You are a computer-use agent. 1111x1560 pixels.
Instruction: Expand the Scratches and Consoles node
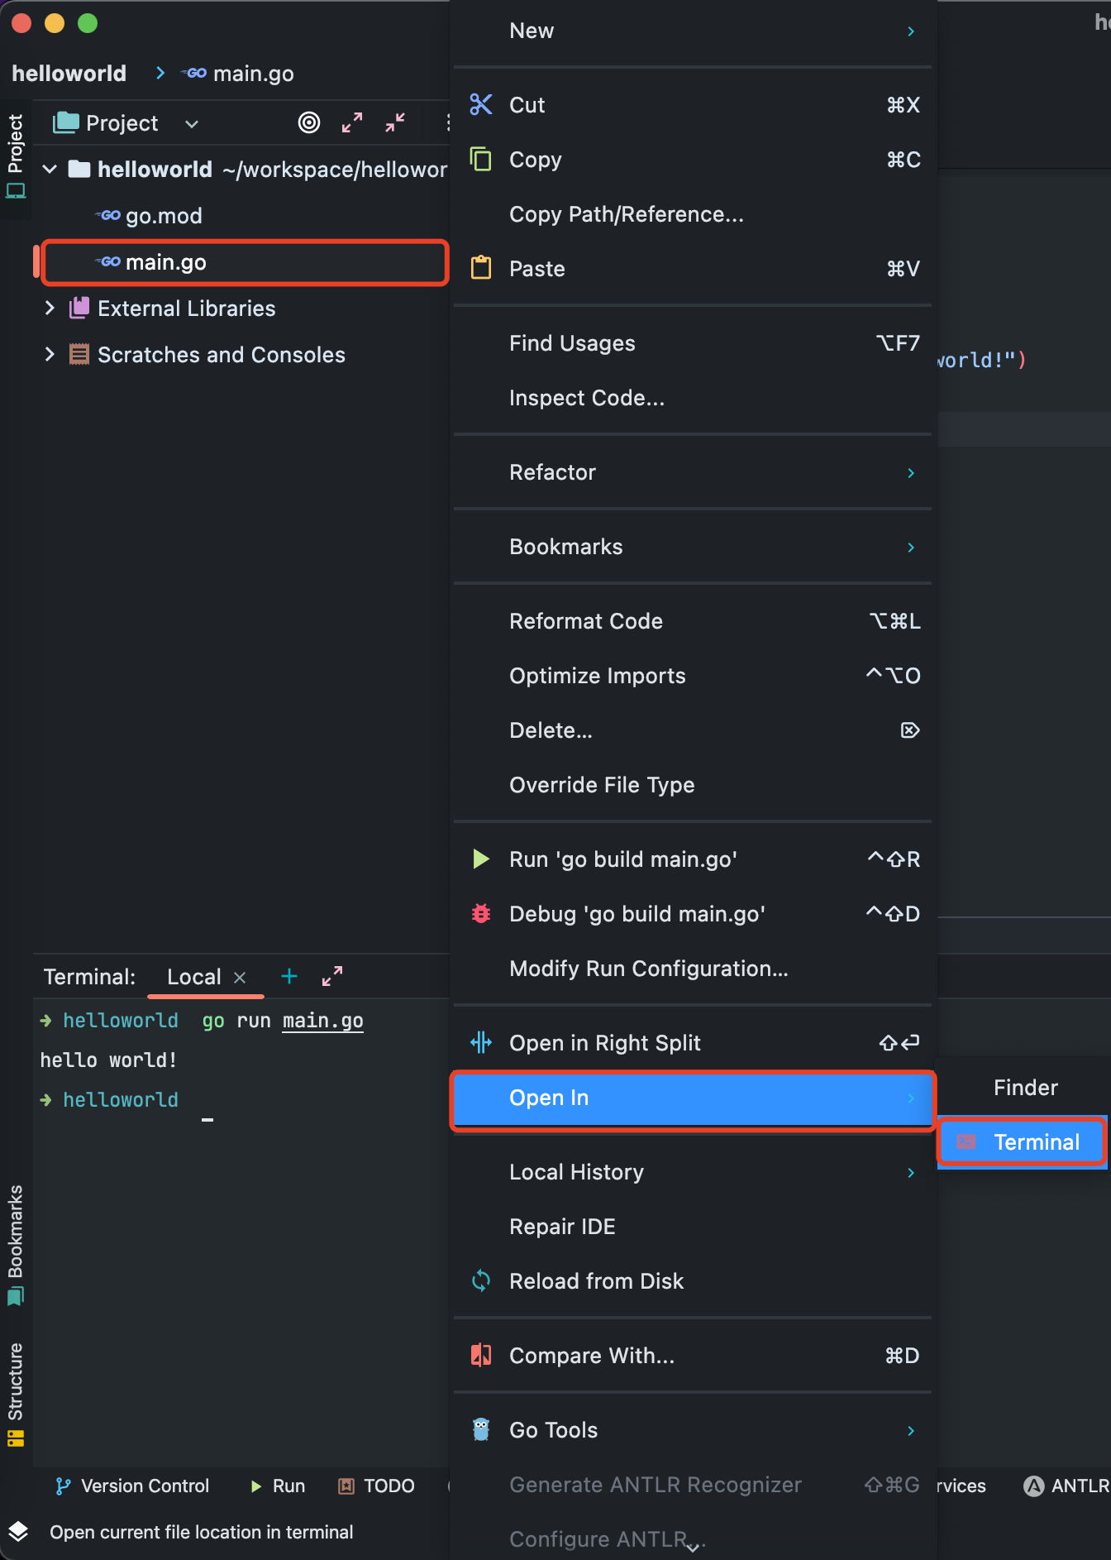50,355
